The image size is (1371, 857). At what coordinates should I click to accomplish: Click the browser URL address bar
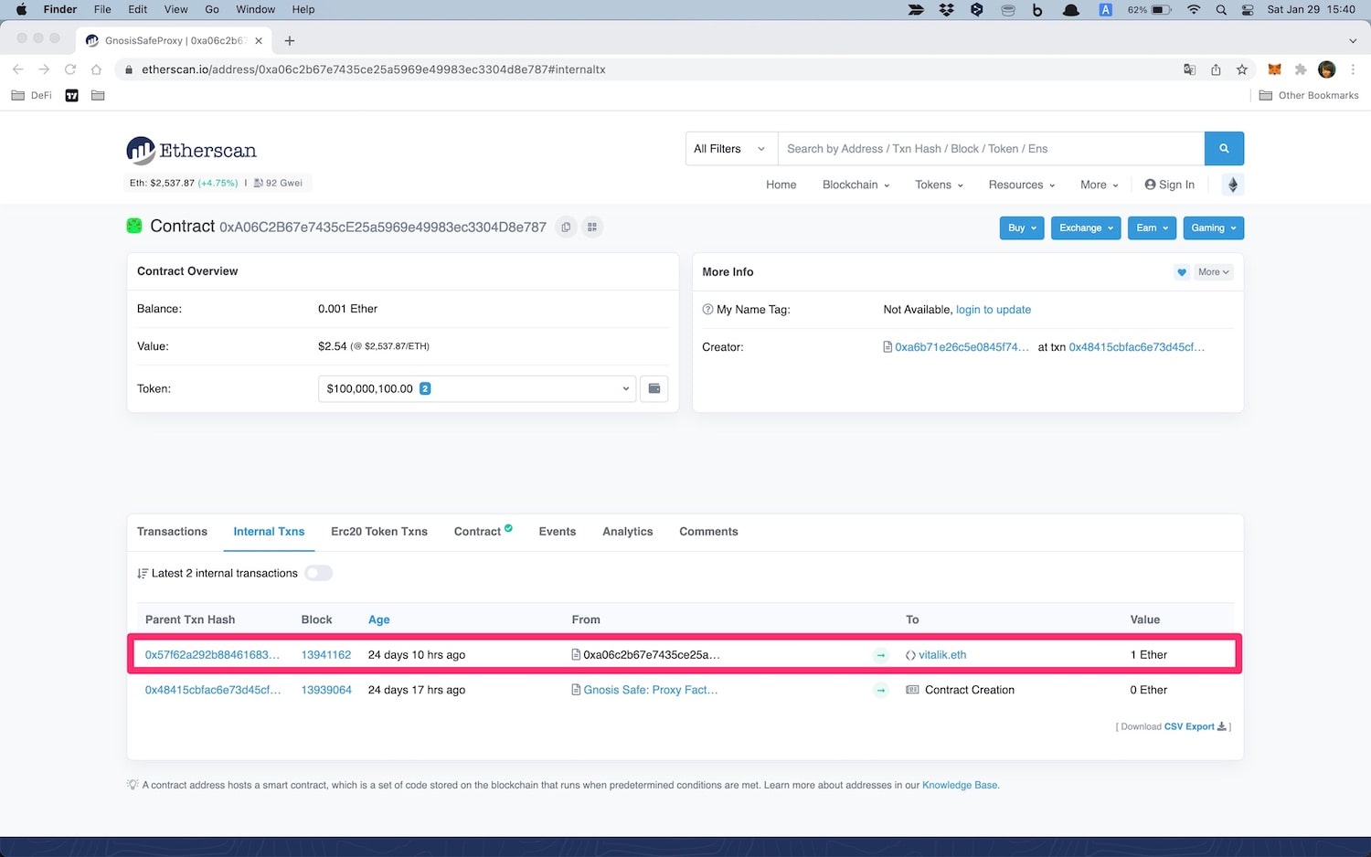(x=649, y=69)
